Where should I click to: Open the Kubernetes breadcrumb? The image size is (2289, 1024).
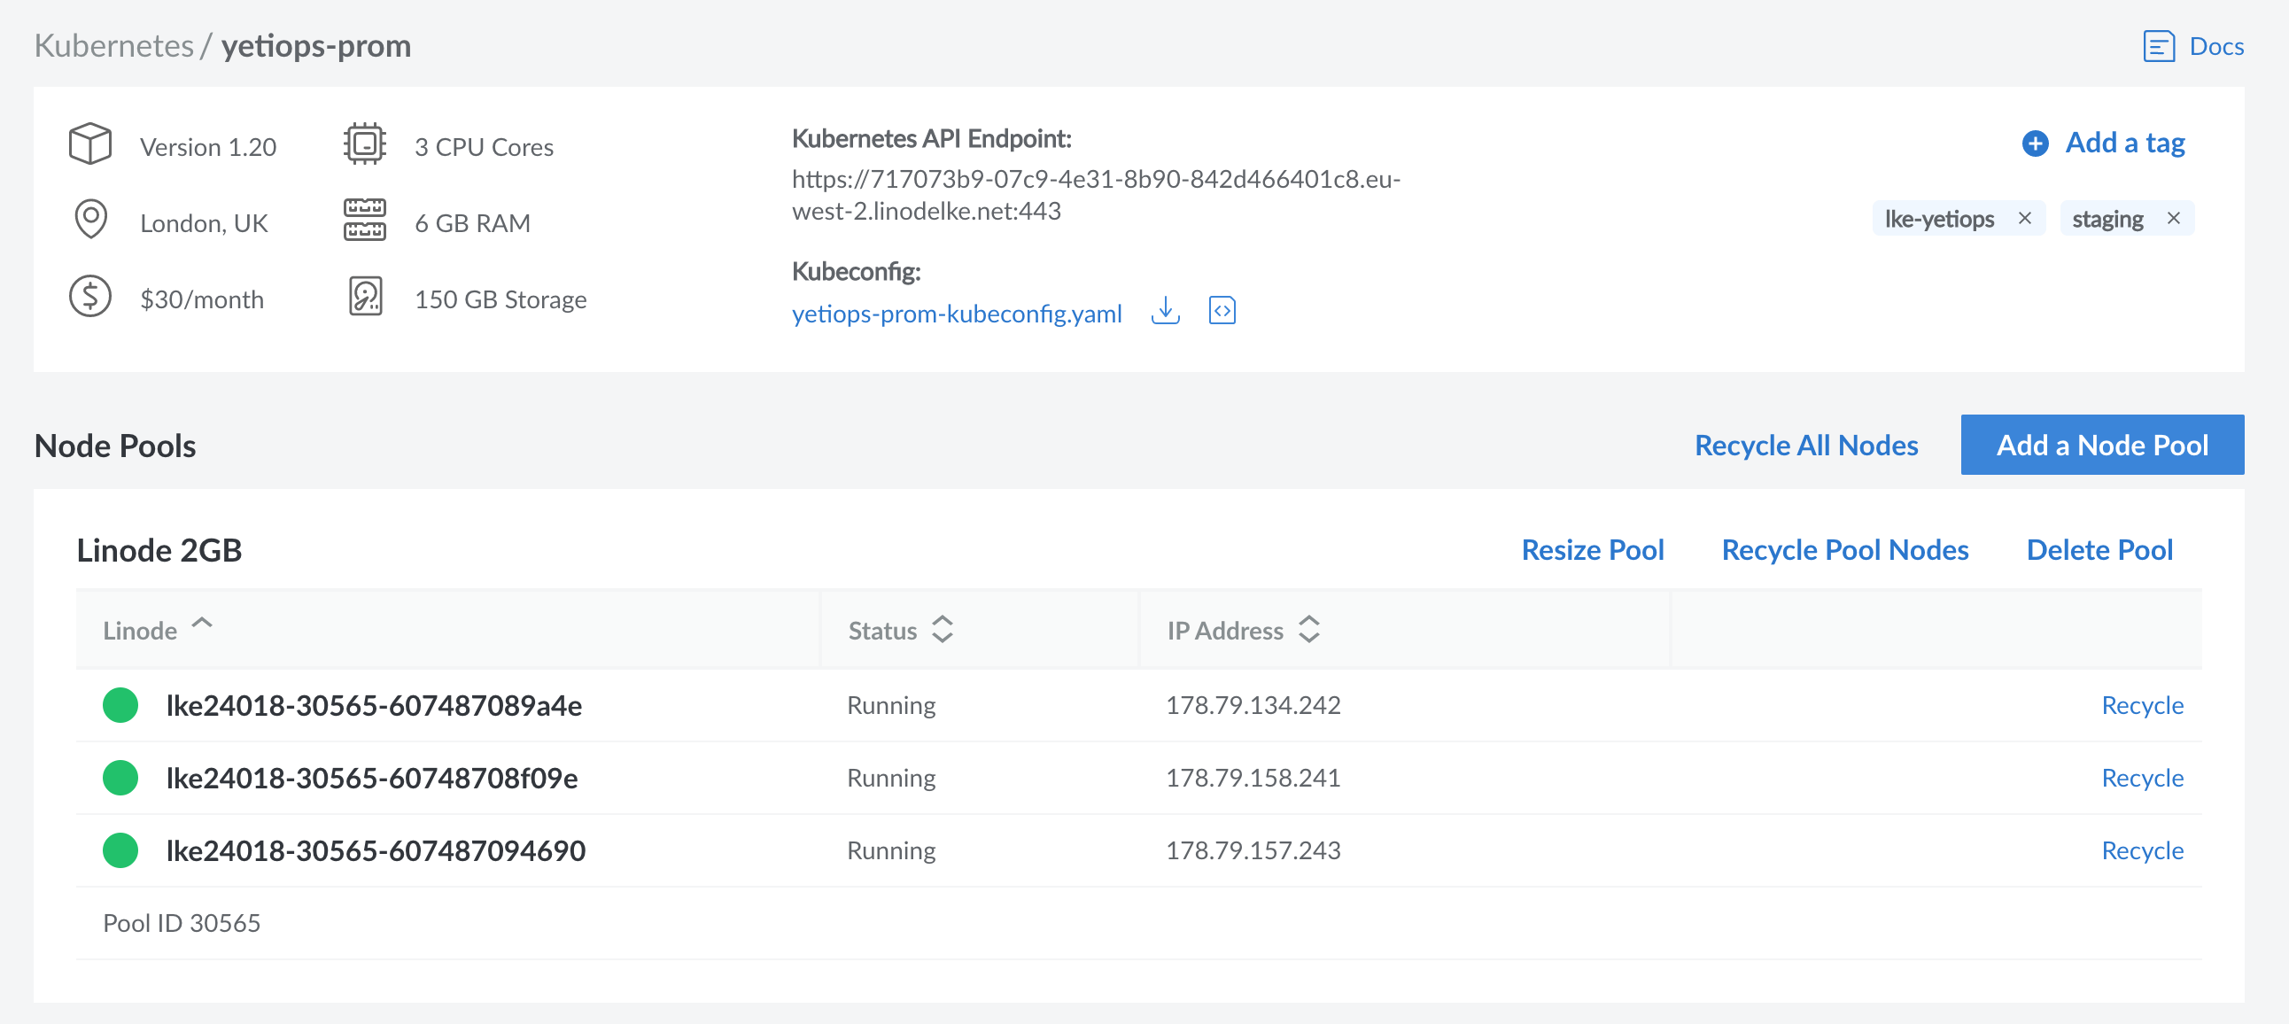113,44
